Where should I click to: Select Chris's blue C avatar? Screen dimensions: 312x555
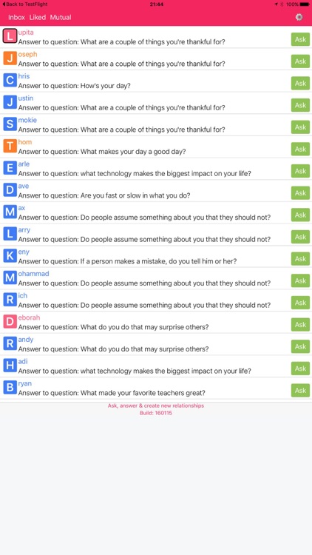(10, 80)
